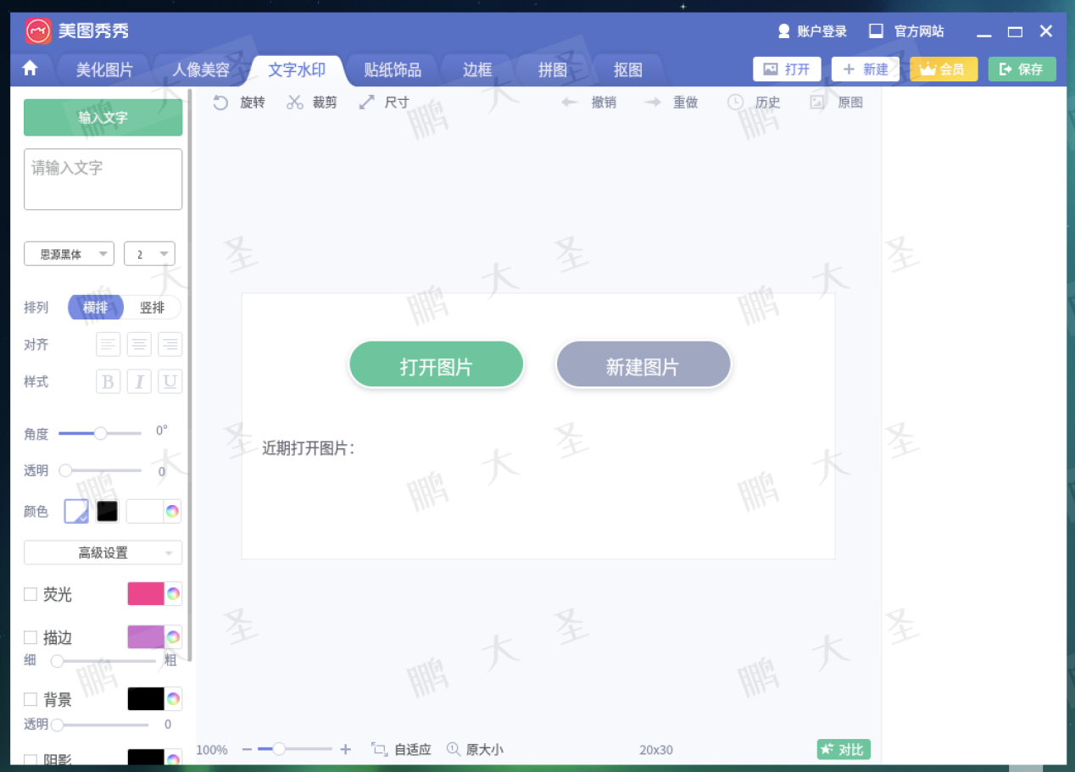This screenshot has width=1075, height=772.
Task: Enable the 阴影 shadow checkbox
Action: (x=31, y=759)
